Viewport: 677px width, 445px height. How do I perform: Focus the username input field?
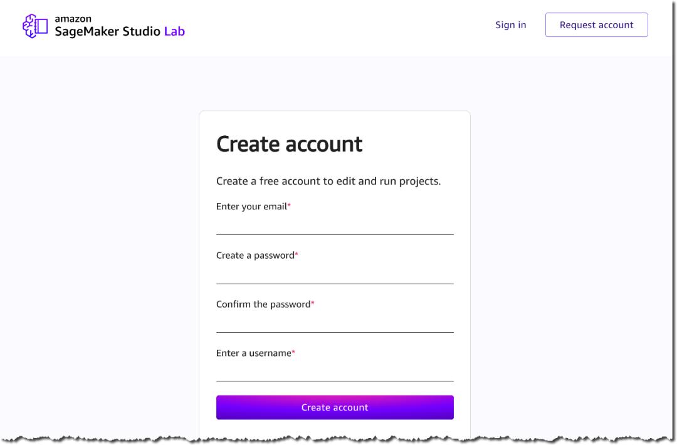(x=335, y=372)
